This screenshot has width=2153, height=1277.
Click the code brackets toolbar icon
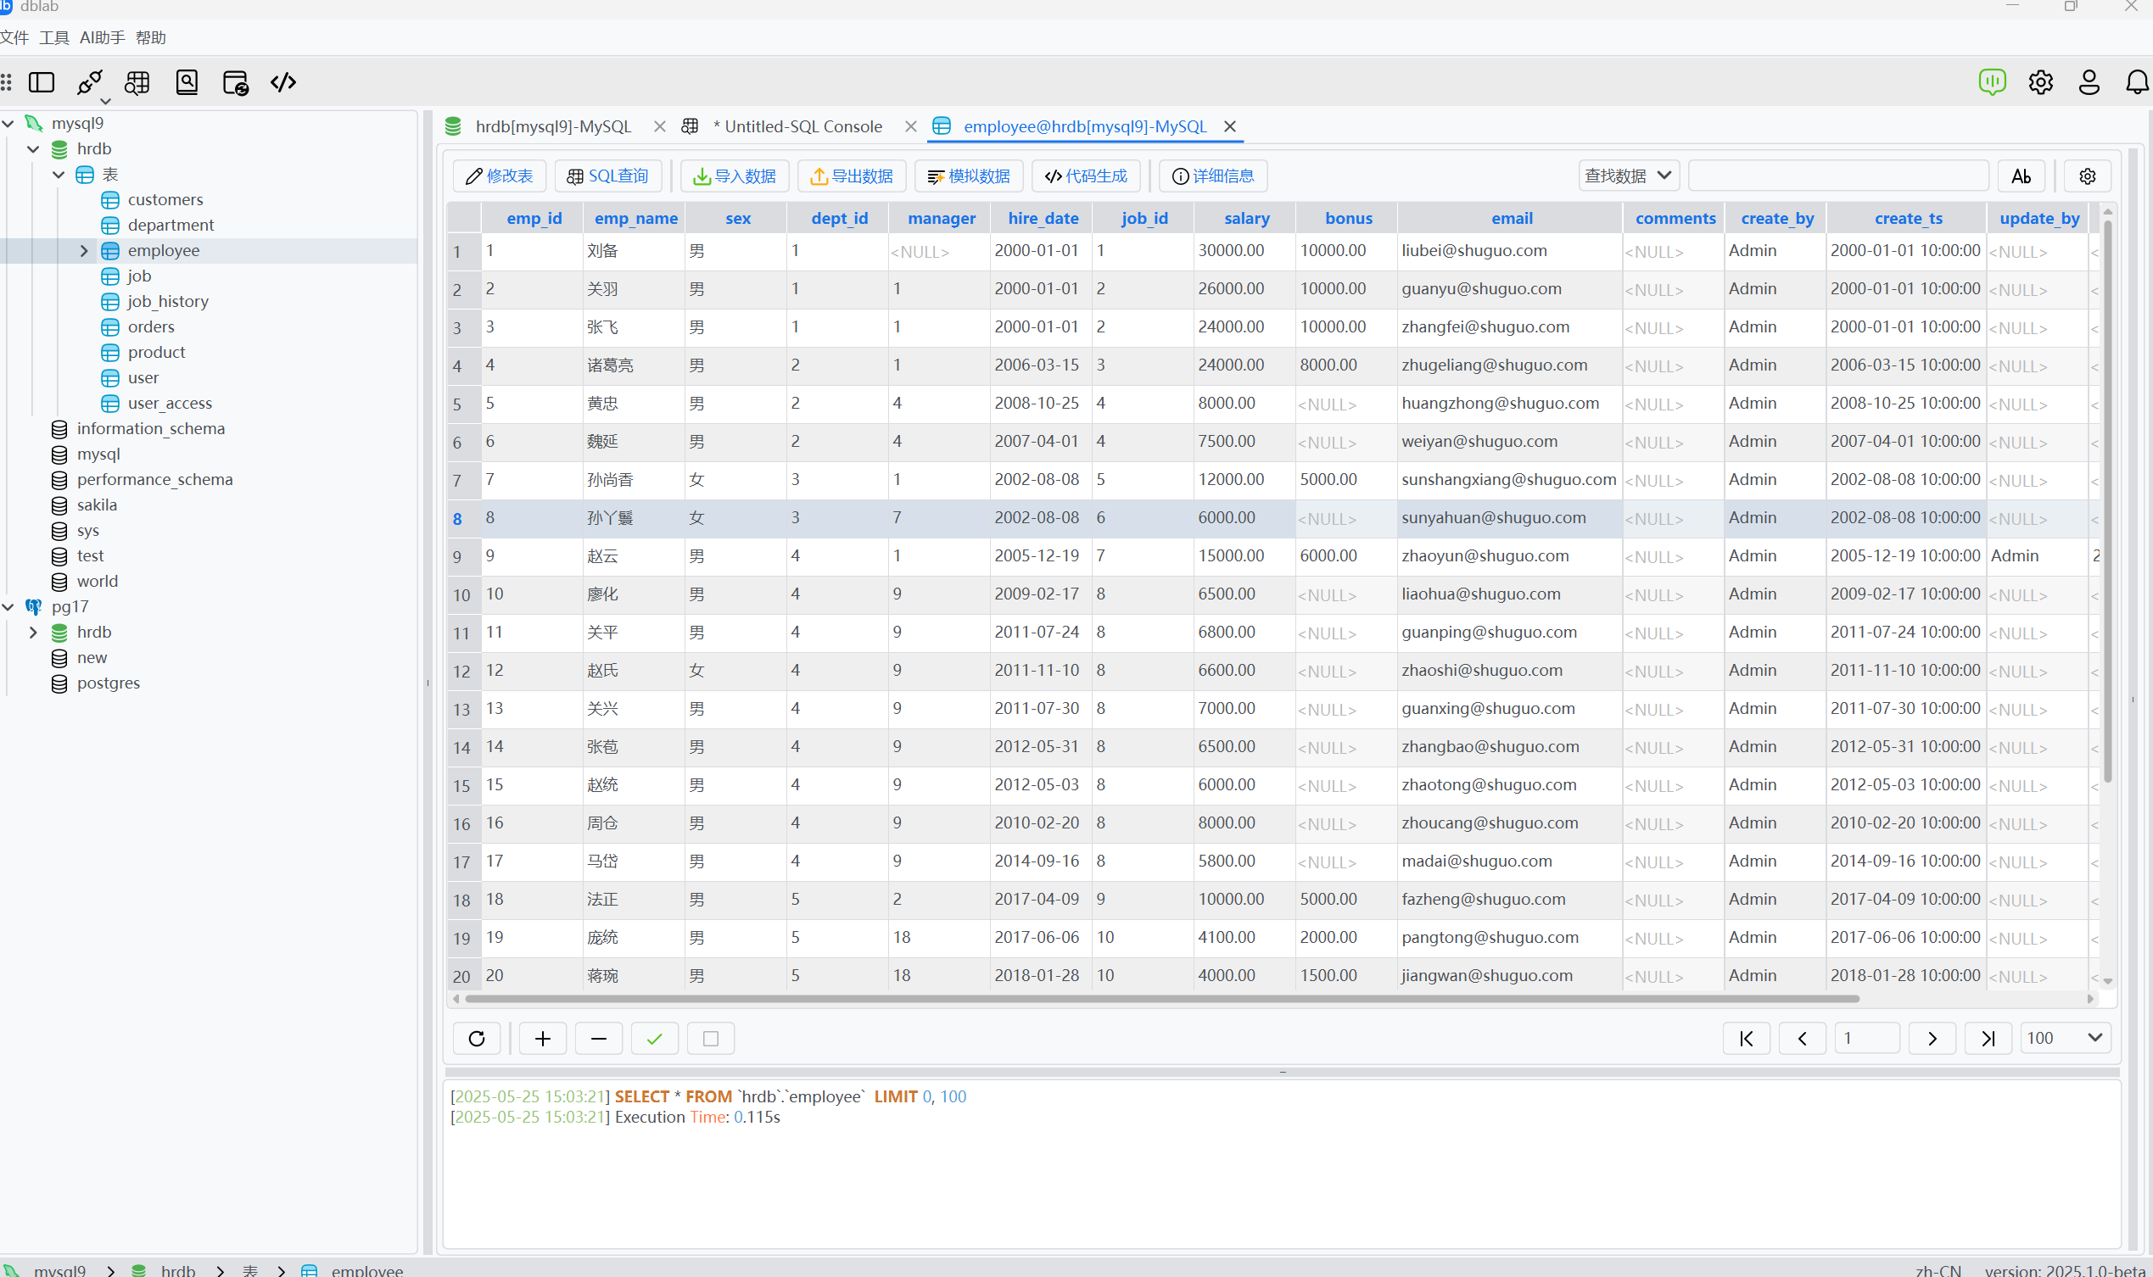pos(283,82)
